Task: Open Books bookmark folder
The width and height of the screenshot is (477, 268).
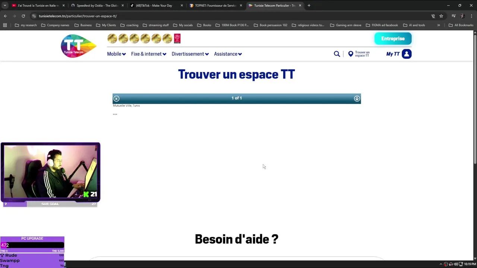Action: point(204,25)
